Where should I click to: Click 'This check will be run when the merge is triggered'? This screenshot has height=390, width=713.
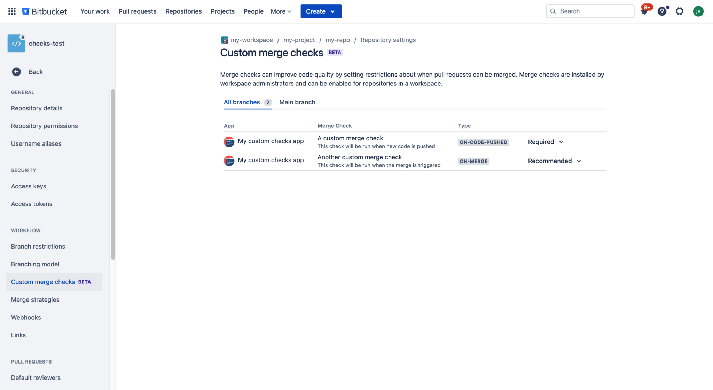(379, 165)
